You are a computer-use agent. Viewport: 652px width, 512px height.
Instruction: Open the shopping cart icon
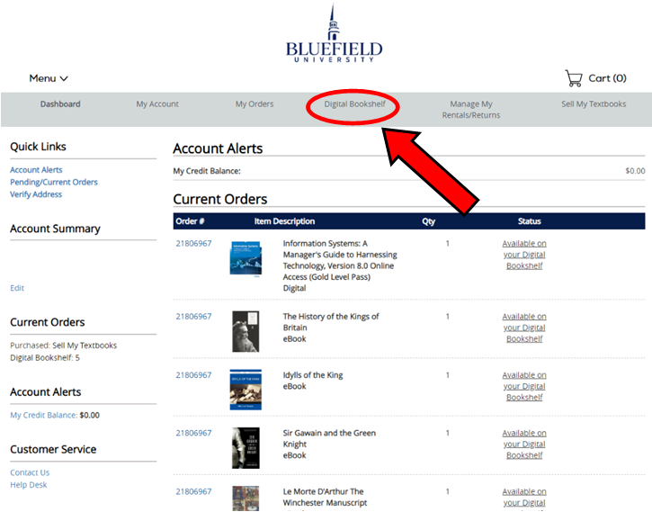click(574, 78)
